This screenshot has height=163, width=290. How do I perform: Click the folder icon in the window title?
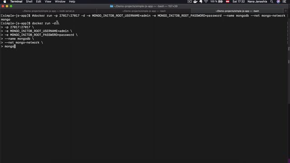coord(111,6)
